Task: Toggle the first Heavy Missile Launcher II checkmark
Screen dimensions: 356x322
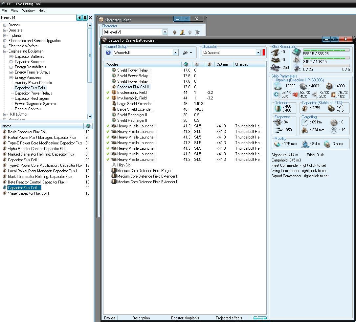Action: 108,126
